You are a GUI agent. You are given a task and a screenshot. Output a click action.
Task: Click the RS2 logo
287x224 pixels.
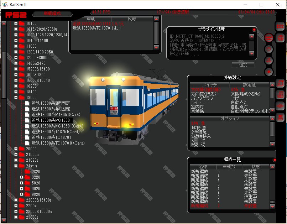click(x=16, y=15)
